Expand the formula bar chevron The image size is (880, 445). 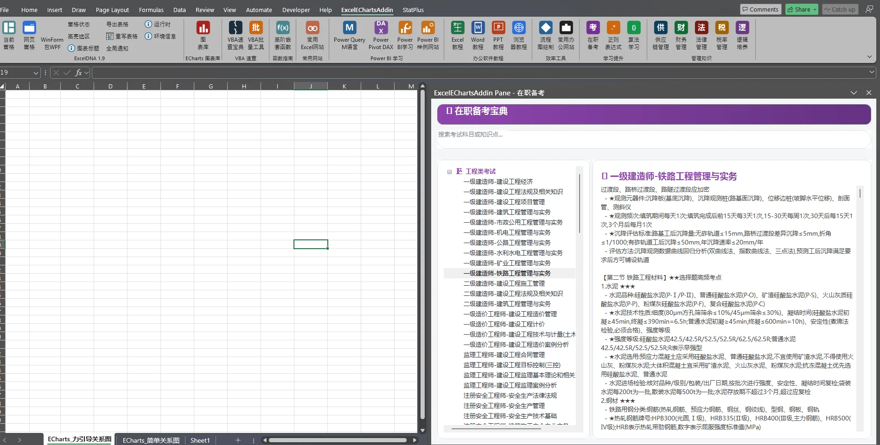tap(872, 72)
